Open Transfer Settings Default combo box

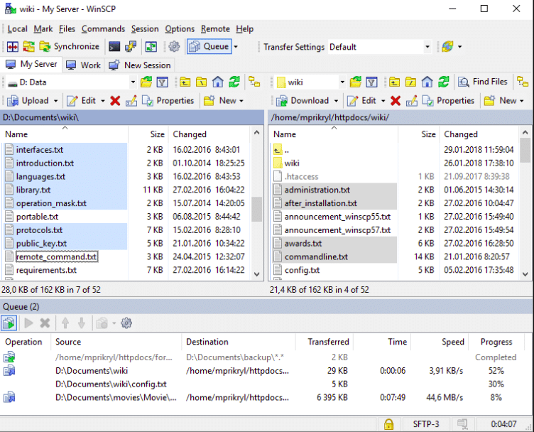pyautogui.click(x=379, y=47)
